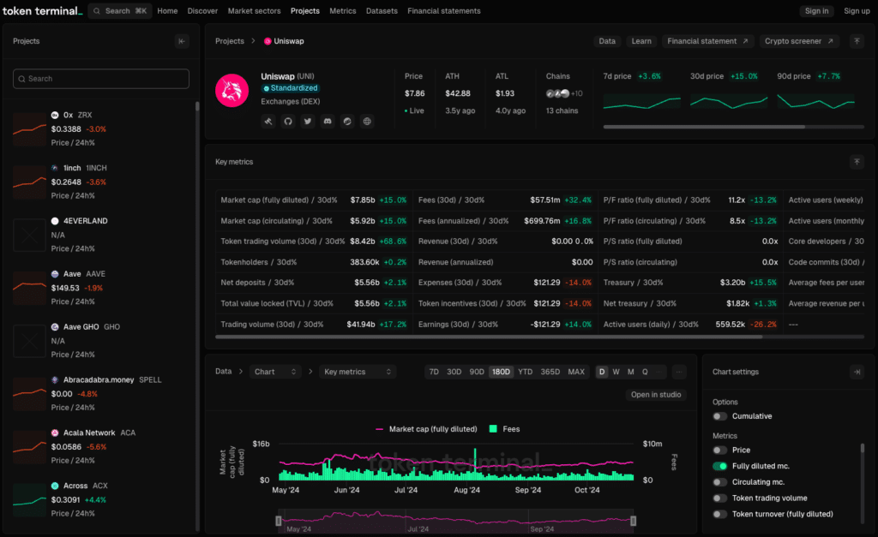Click the Acala Network token icon
878x537 pixels.
click(x=55, y=433)
